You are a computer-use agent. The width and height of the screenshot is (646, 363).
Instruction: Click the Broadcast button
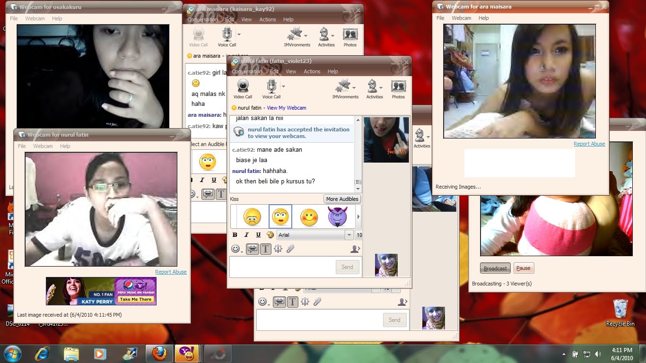[495, 268]
